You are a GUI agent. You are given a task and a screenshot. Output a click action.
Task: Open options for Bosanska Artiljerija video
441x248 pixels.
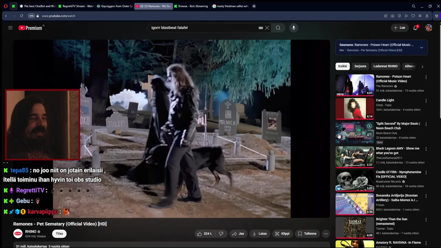(x=426, y=196)
